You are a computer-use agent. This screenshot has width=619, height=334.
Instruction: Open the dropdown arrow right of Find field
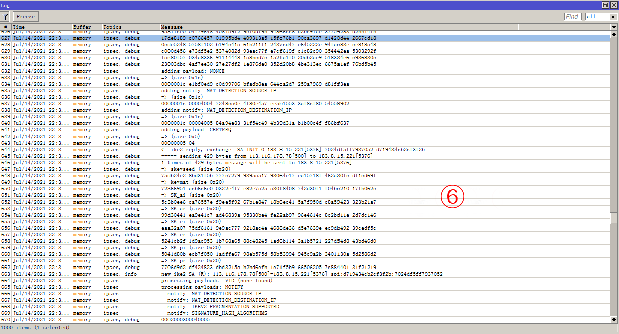[612, 16]
